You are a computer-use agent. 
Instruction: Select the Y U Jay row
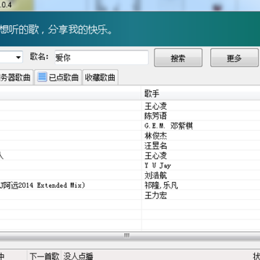[x=130, y=165]
